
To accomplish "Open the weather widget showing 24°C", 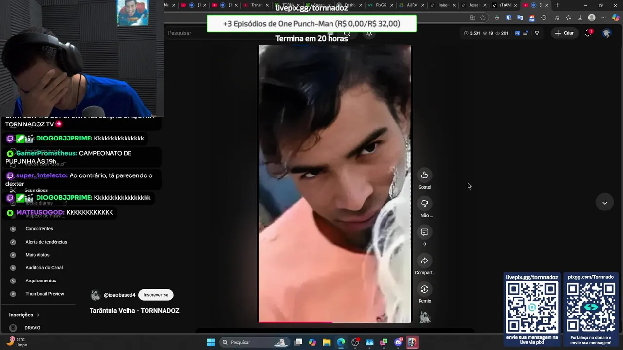I will 17,342.
